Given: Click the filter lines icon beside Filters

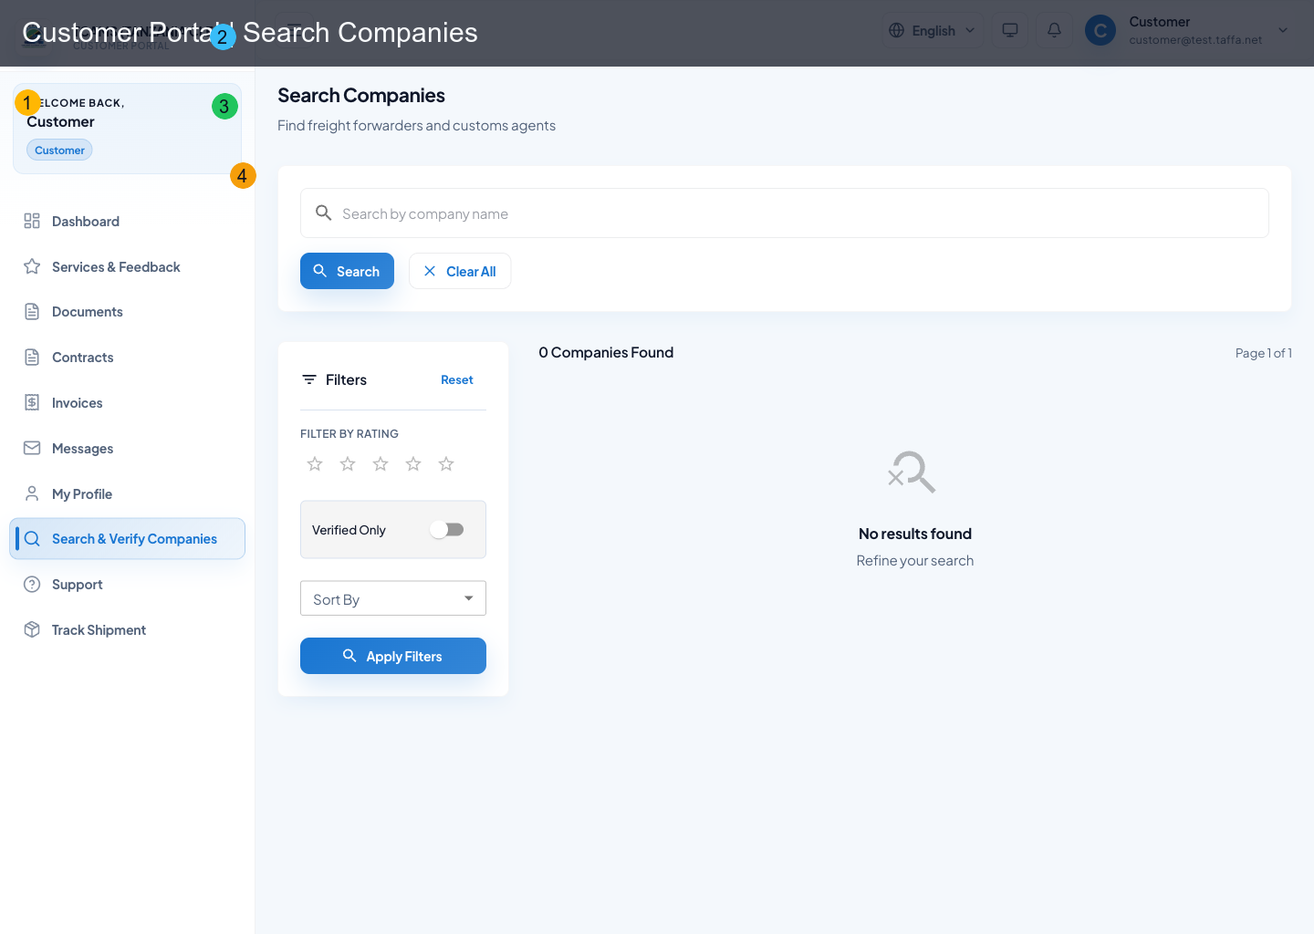Looking at the screenshot, I should point(309,379).
